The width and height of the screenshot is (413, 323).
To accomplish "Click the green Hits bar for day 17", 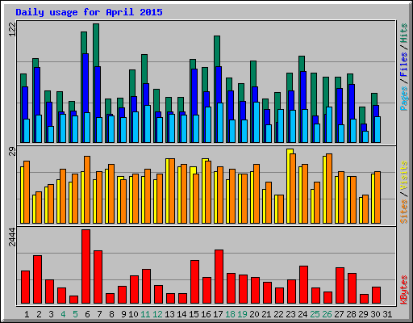I will (217, 51).
